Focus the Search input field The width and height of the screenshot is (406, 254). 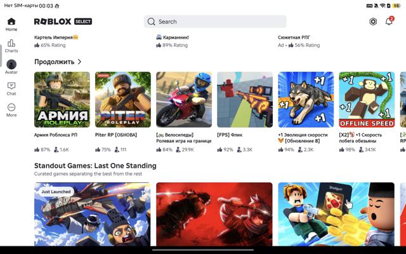pos(215,22)
